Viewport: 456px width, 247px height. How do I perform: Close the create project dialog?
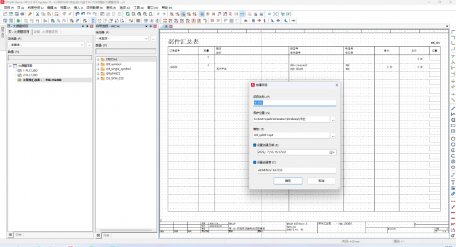337,85
